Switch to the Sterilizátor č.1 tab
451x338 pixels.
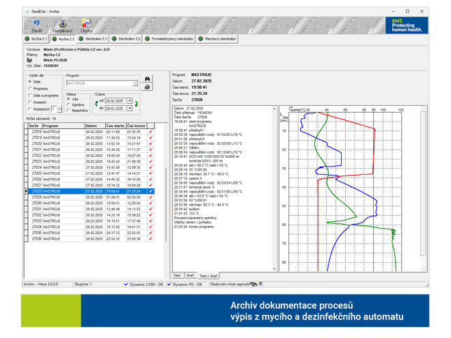pos(94,39)
